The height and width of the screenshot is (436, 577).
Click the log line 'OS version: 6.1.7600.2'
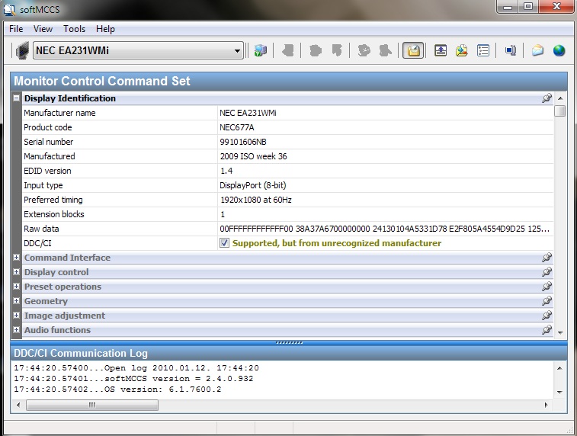pos(117,390)
